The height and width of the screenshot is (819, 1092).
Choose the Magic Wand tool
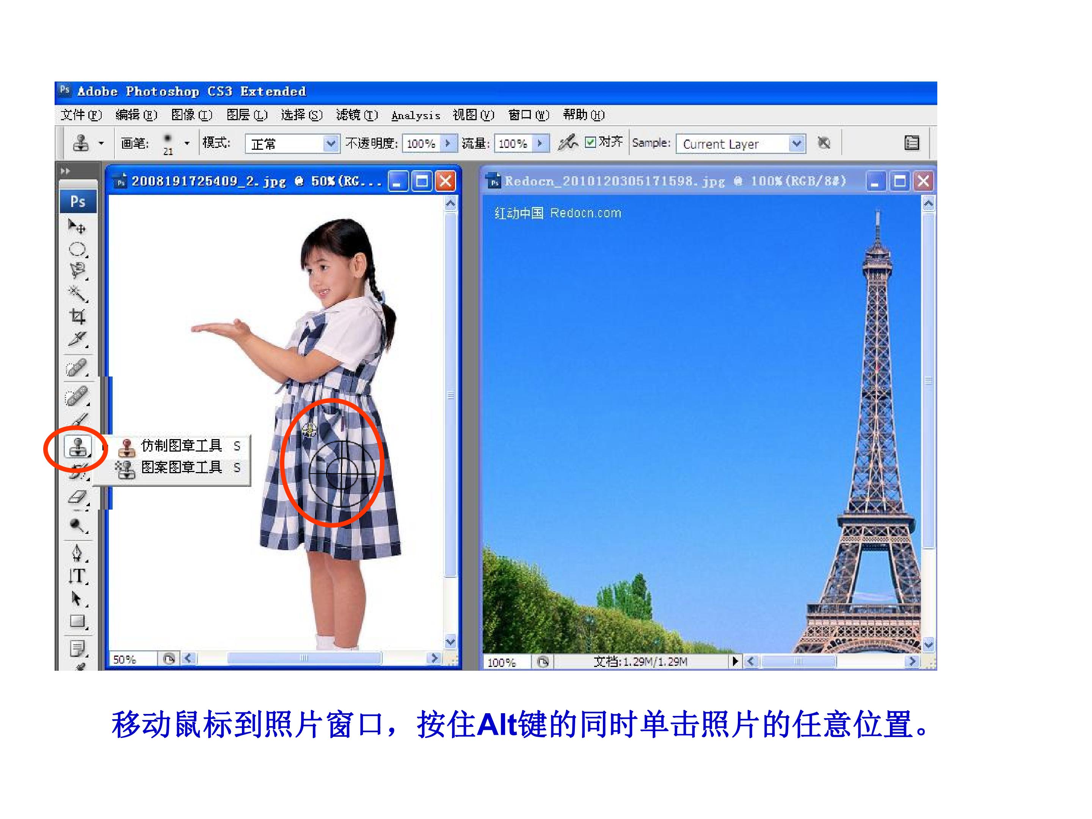(77, 294)
